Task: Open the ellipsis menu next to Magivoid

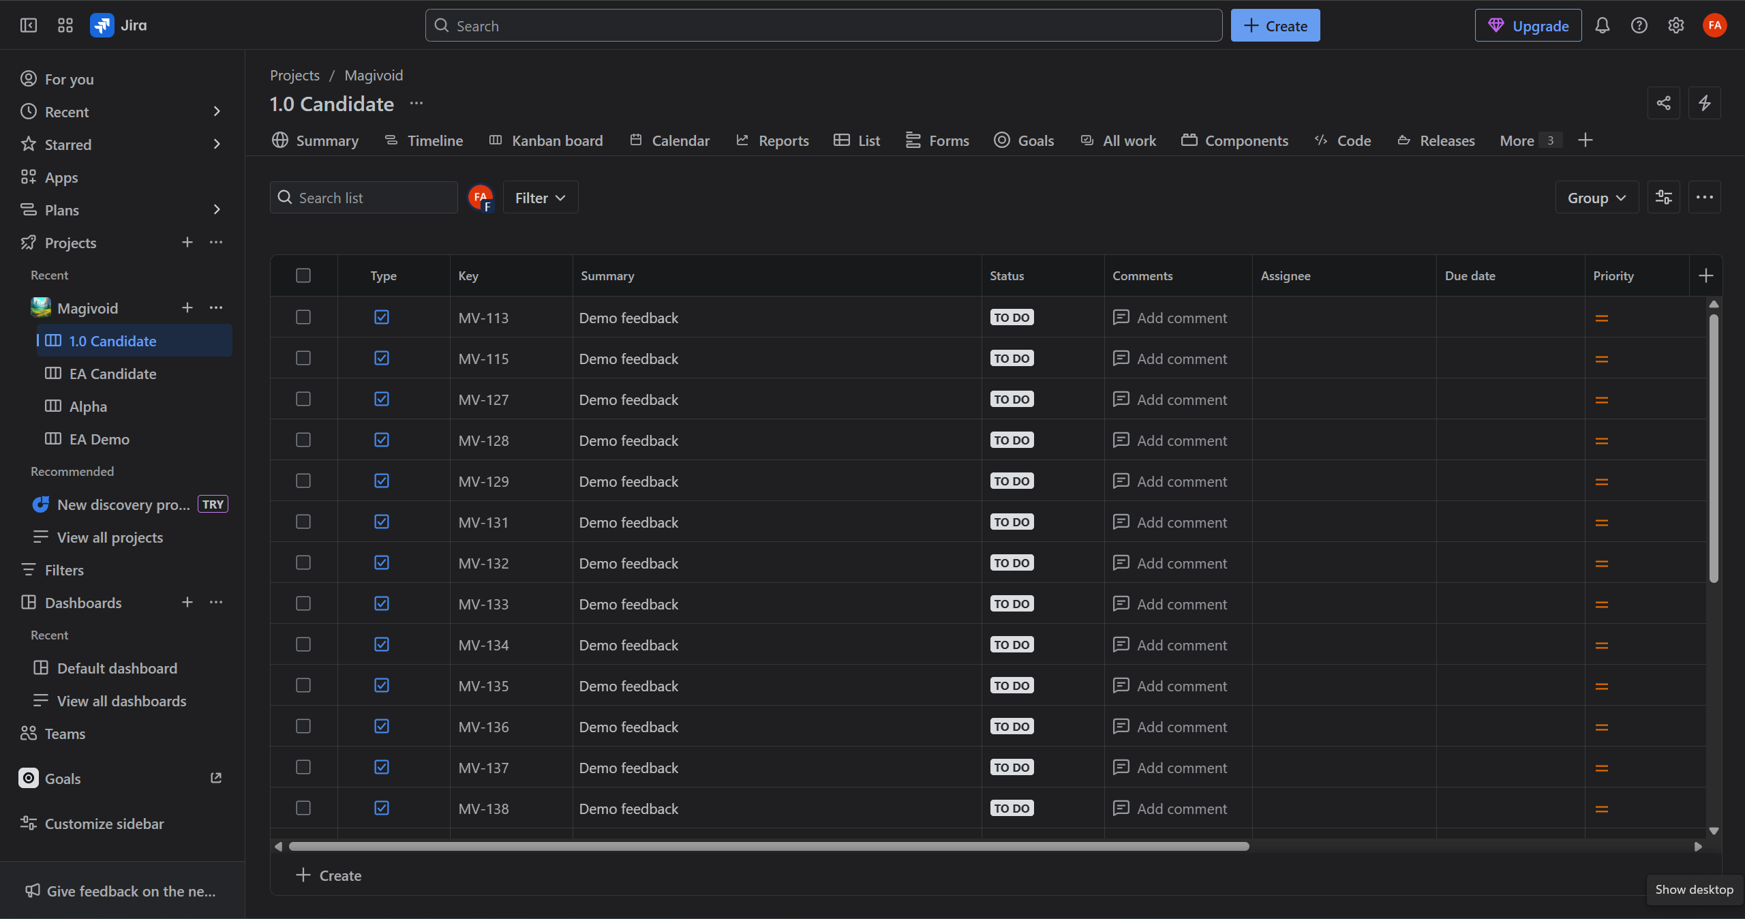Action: (x=216, y=307)
